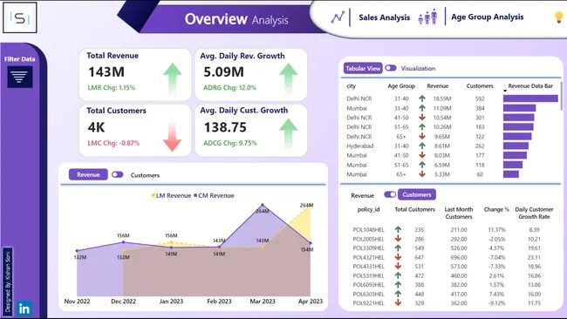Click the down arrow in Delhi NCR 41-50 row
The image size is (567, 319).
tap(422, 118)
